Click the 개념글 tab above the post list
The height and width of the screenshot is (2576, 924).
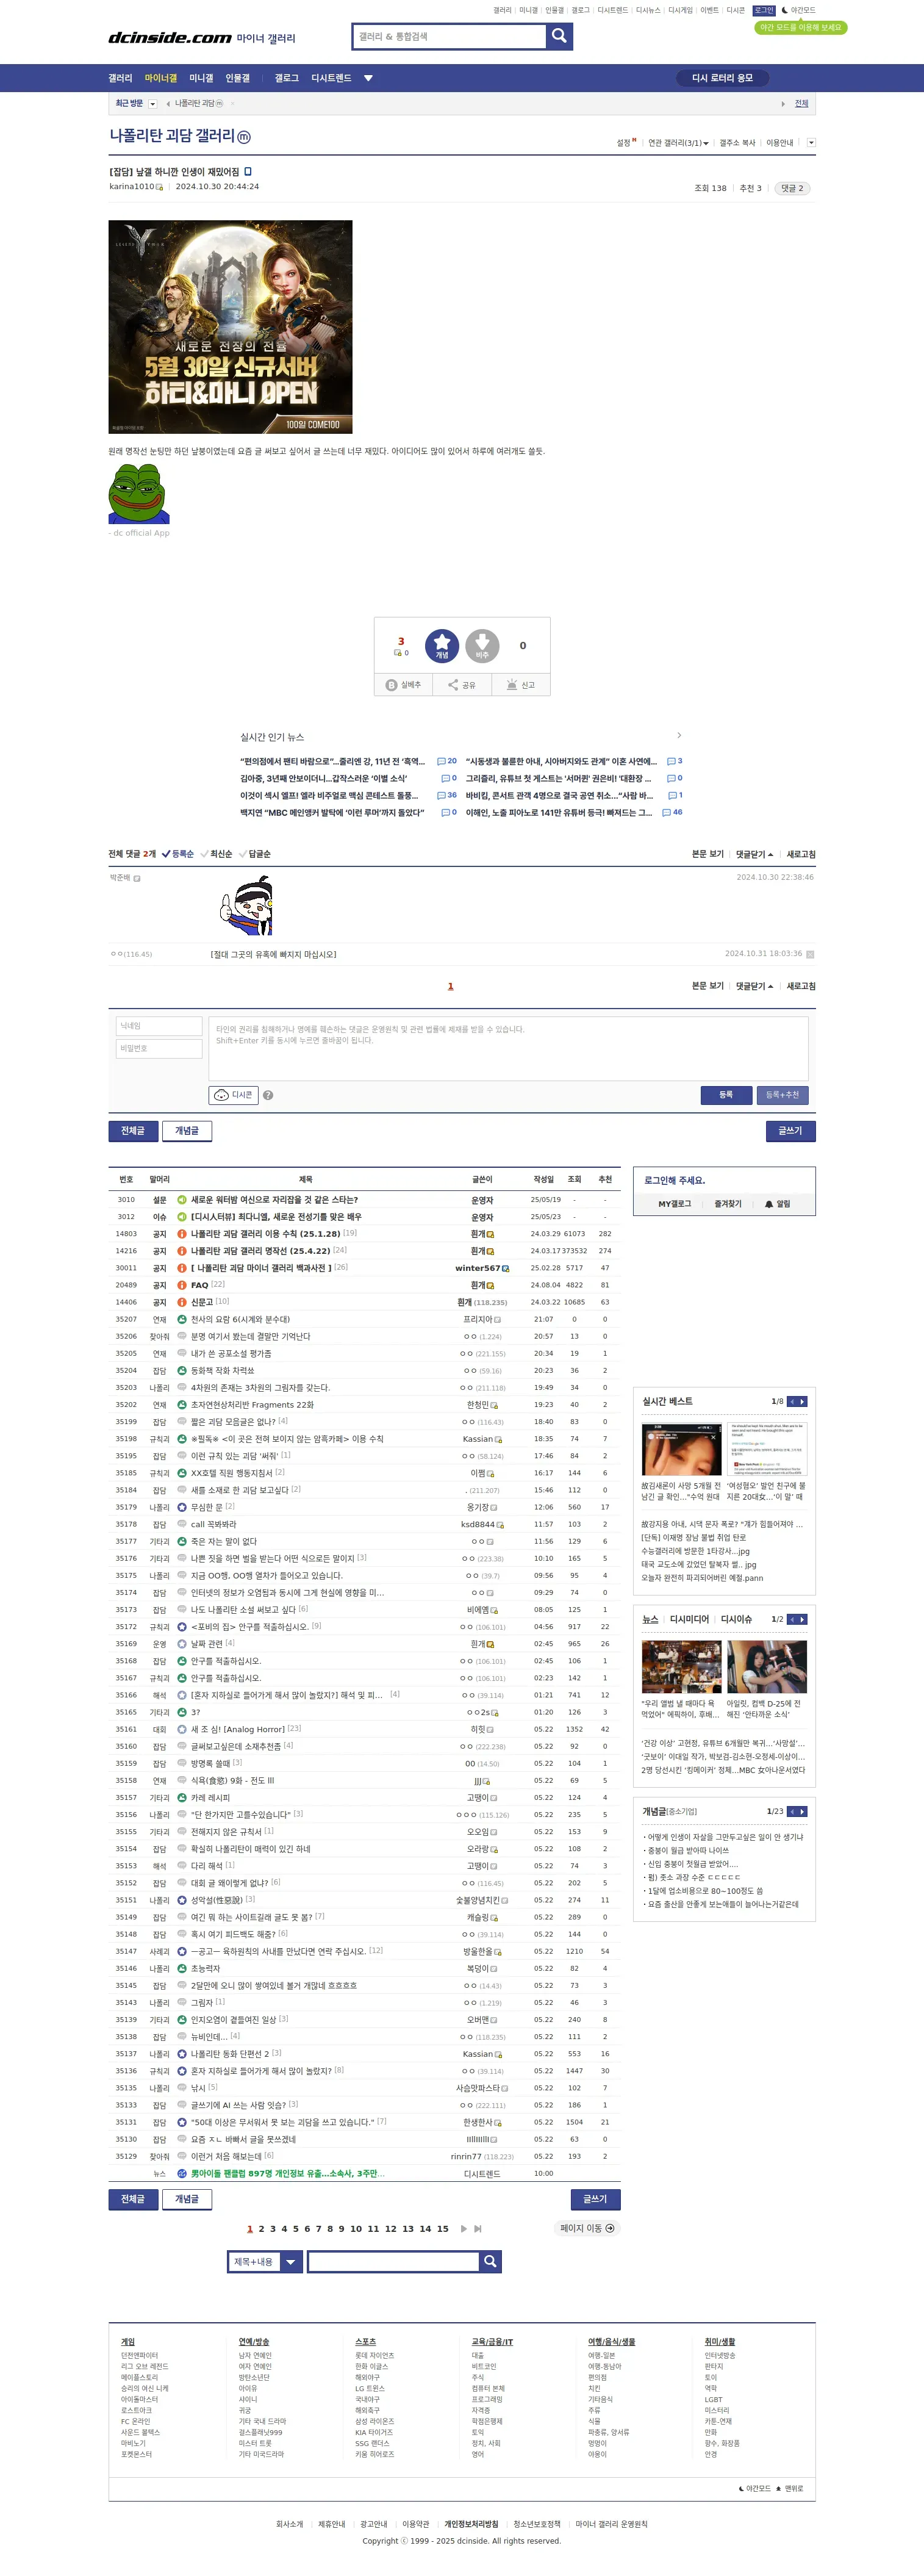click(x=187, y=1131)
